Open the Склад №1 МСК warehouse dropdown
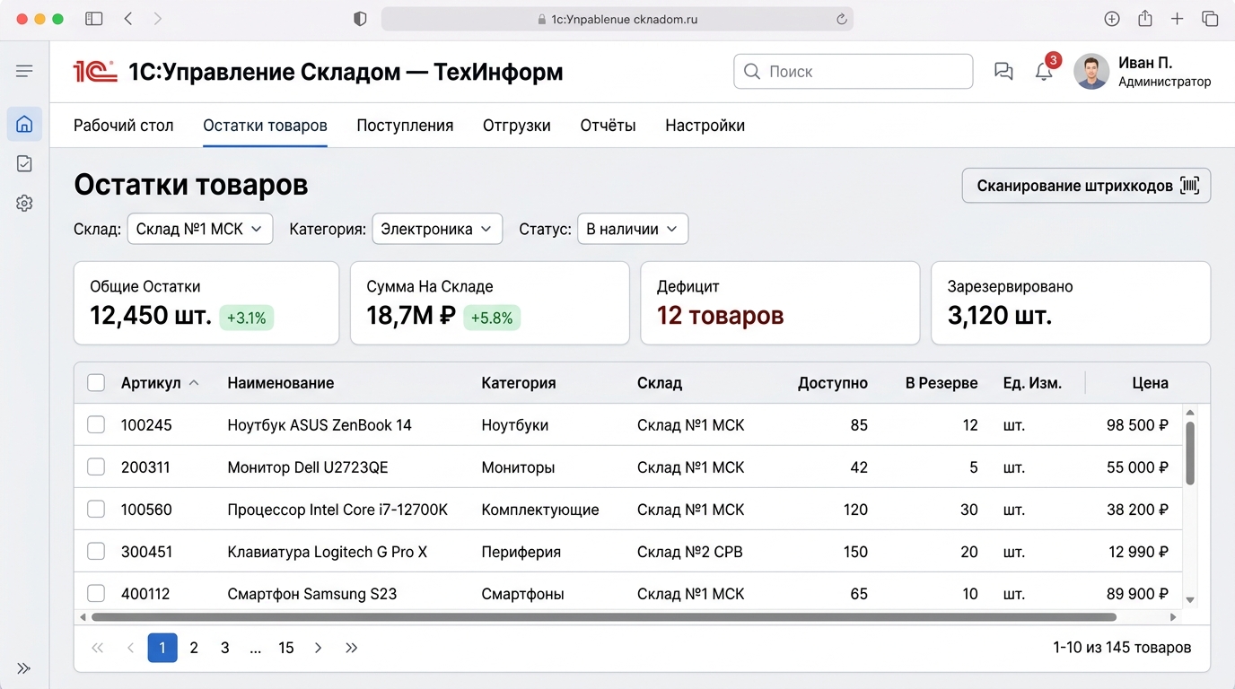 click(200, 229)
